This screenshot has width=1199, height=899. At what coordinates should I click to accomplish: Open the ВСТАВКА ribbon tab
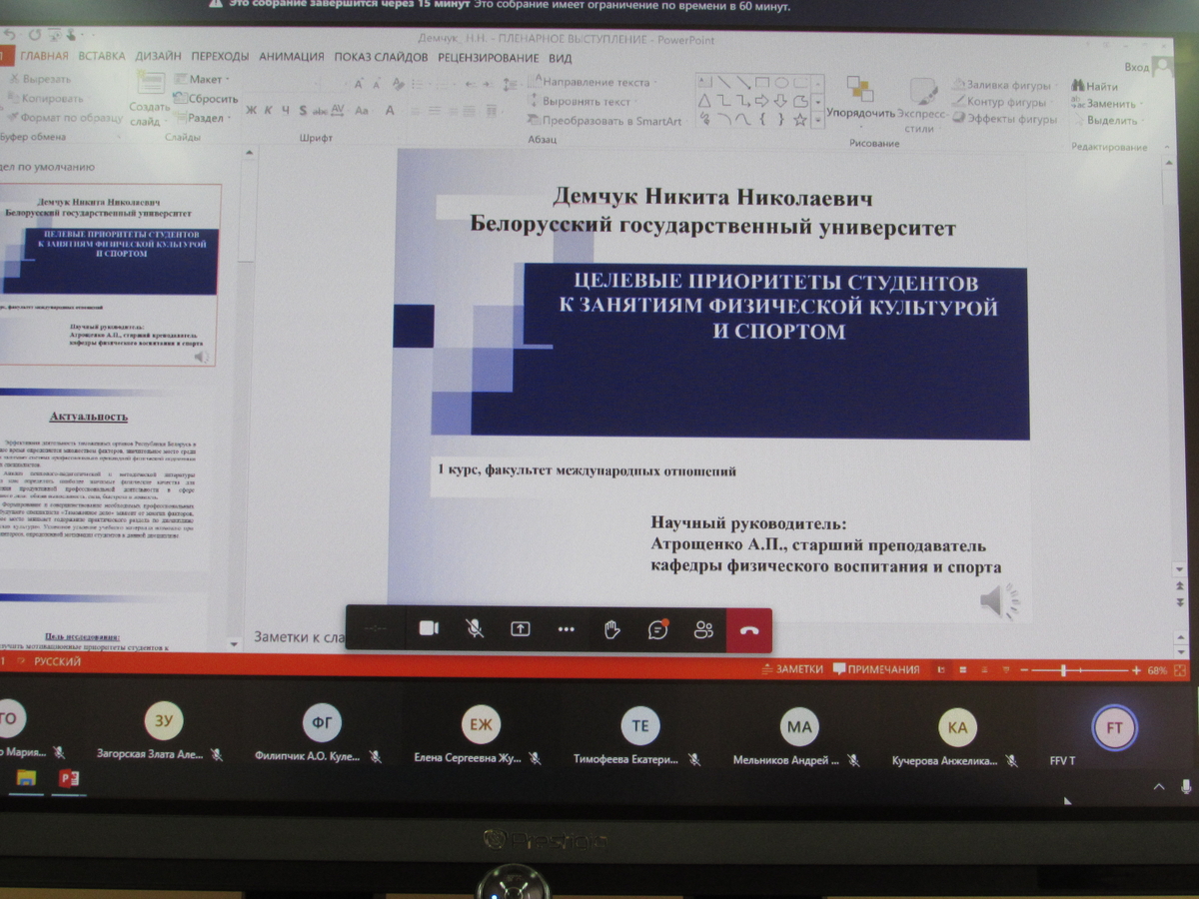pyautogui.click(x=102, y=56)
